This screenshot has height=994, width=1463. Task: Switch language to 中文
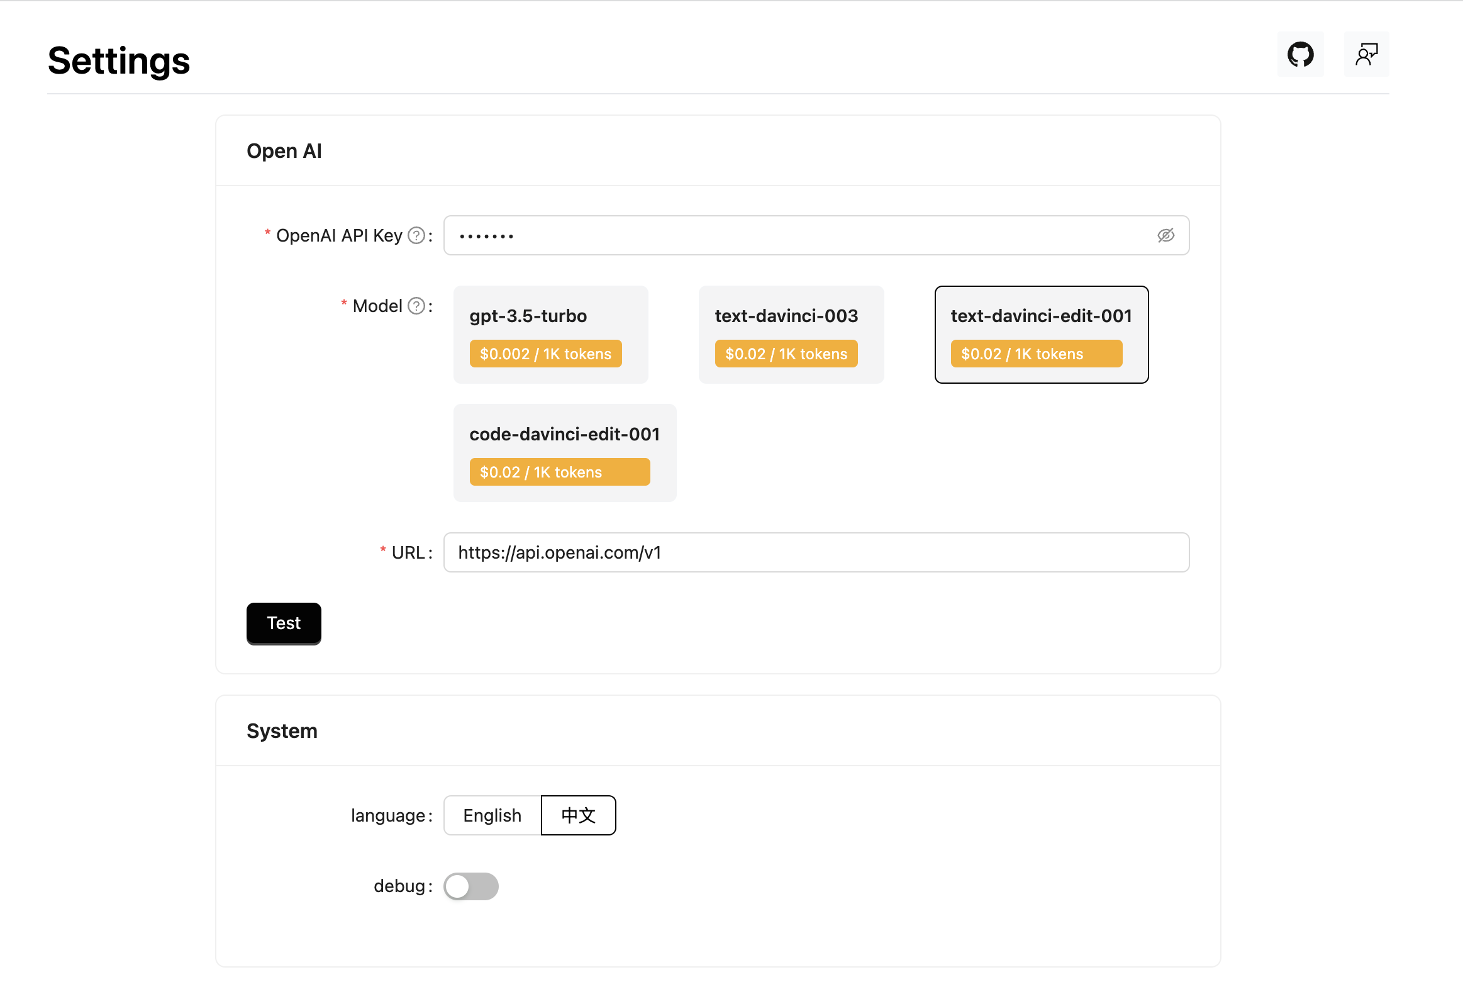(x=578, y=815)
